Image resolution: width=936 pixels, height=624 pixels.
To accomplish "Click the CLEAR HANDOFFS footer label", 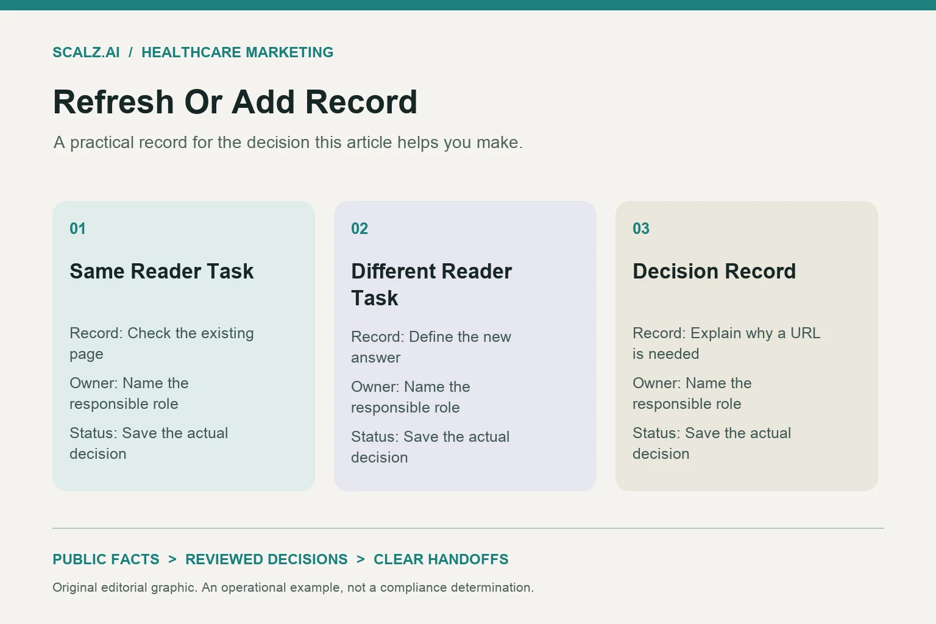I will click(x=441, y=559).
